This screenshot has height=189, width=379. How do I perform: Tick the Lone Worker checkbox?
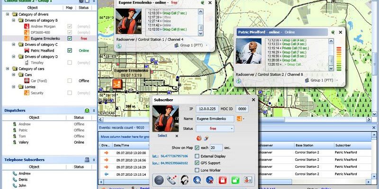coord(197,170)
